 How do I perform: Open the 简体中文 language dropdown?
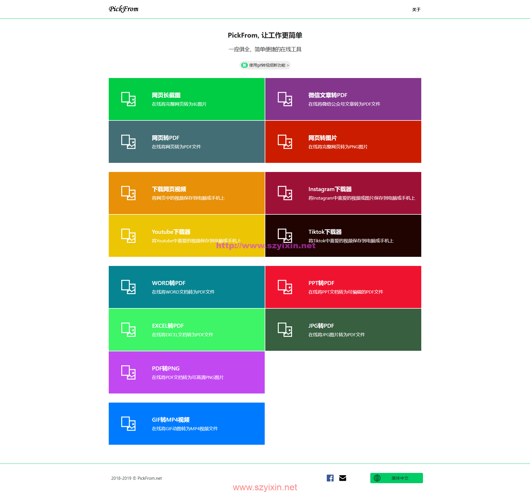[397, 478]
